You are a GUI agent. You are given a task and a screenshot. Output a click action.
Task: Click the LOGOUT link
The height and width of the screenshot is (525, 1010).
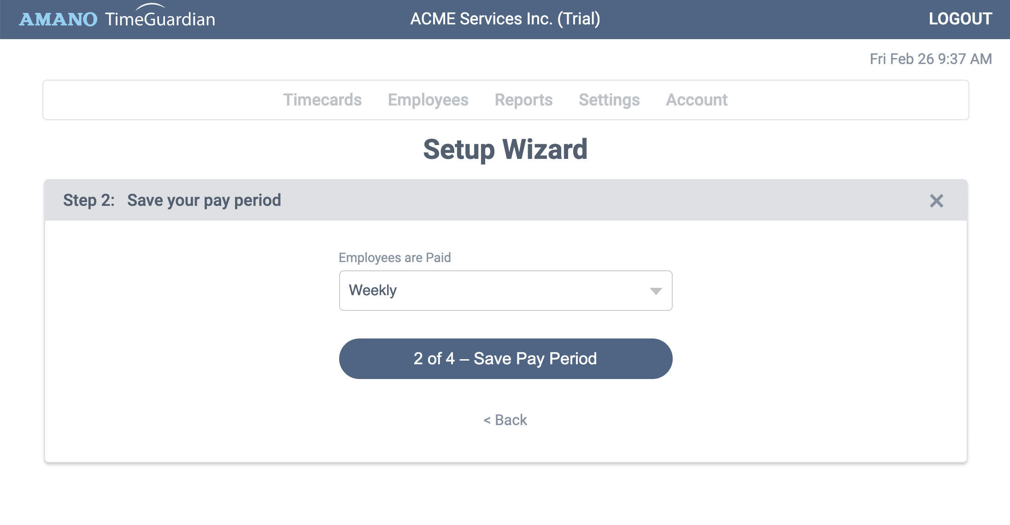pyautogui.click(x=960, y=19)
